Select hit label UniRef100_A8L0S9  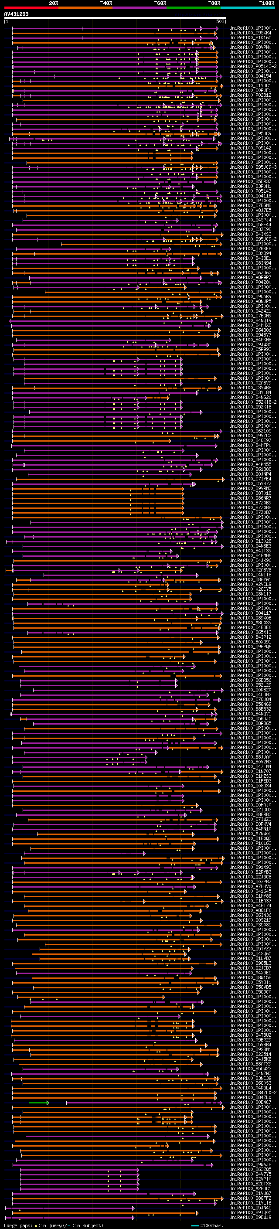250,623
